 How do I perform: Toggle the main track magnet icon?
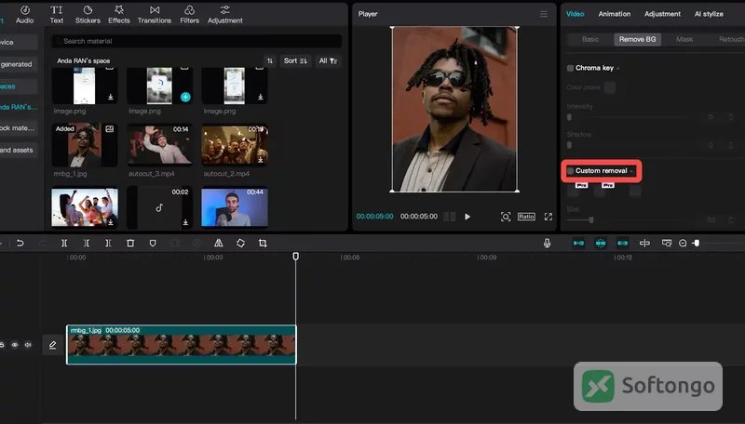578,243
